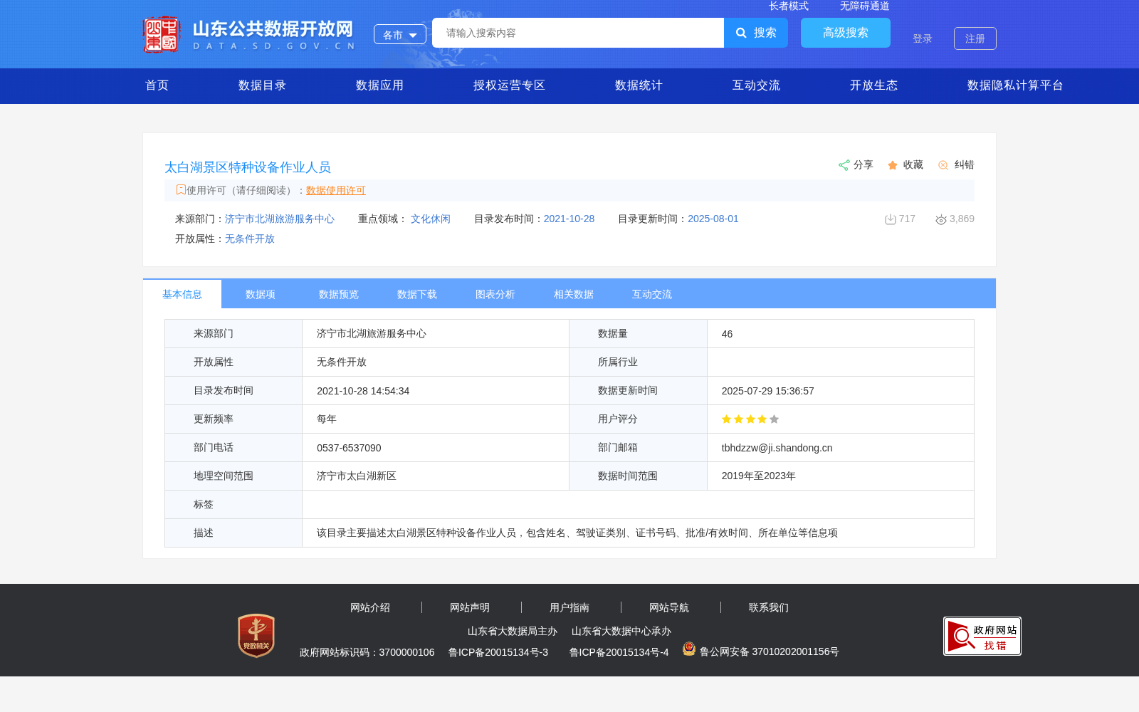This screenshot has height=712, width=1139.
Task: Click the 2025-07-29 15:36:57 cell
Action: click(841, 391)
